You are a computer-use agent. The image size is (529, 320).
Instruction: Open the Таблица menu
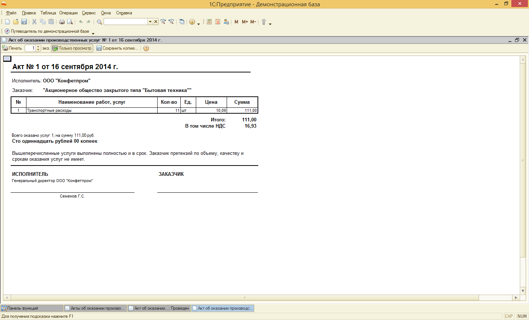click(x=48, y=13)
